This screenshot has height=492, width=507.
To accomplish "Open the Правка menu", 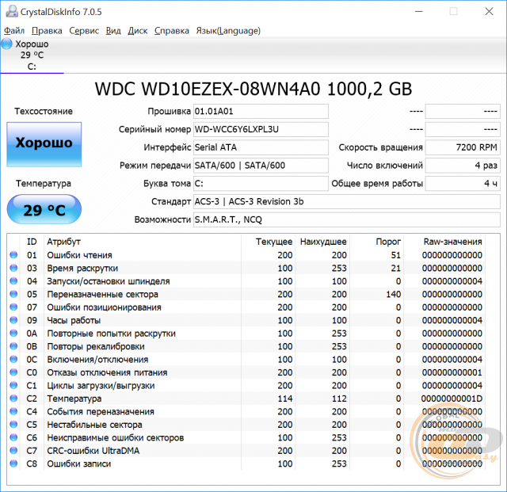I will tap(47, 31).
